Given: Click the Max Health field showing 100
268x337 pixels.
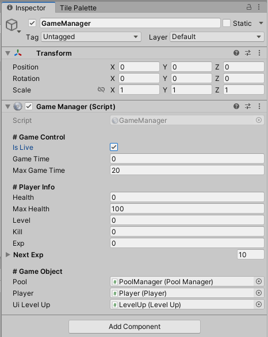Looking at the screenshot, I should 187,209.
